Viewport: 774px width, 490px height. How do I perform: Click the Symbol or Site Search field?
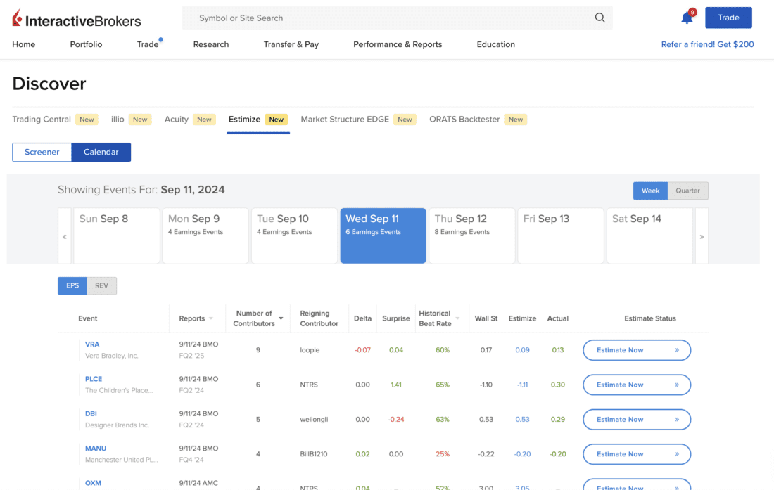(x=398, y=18)
